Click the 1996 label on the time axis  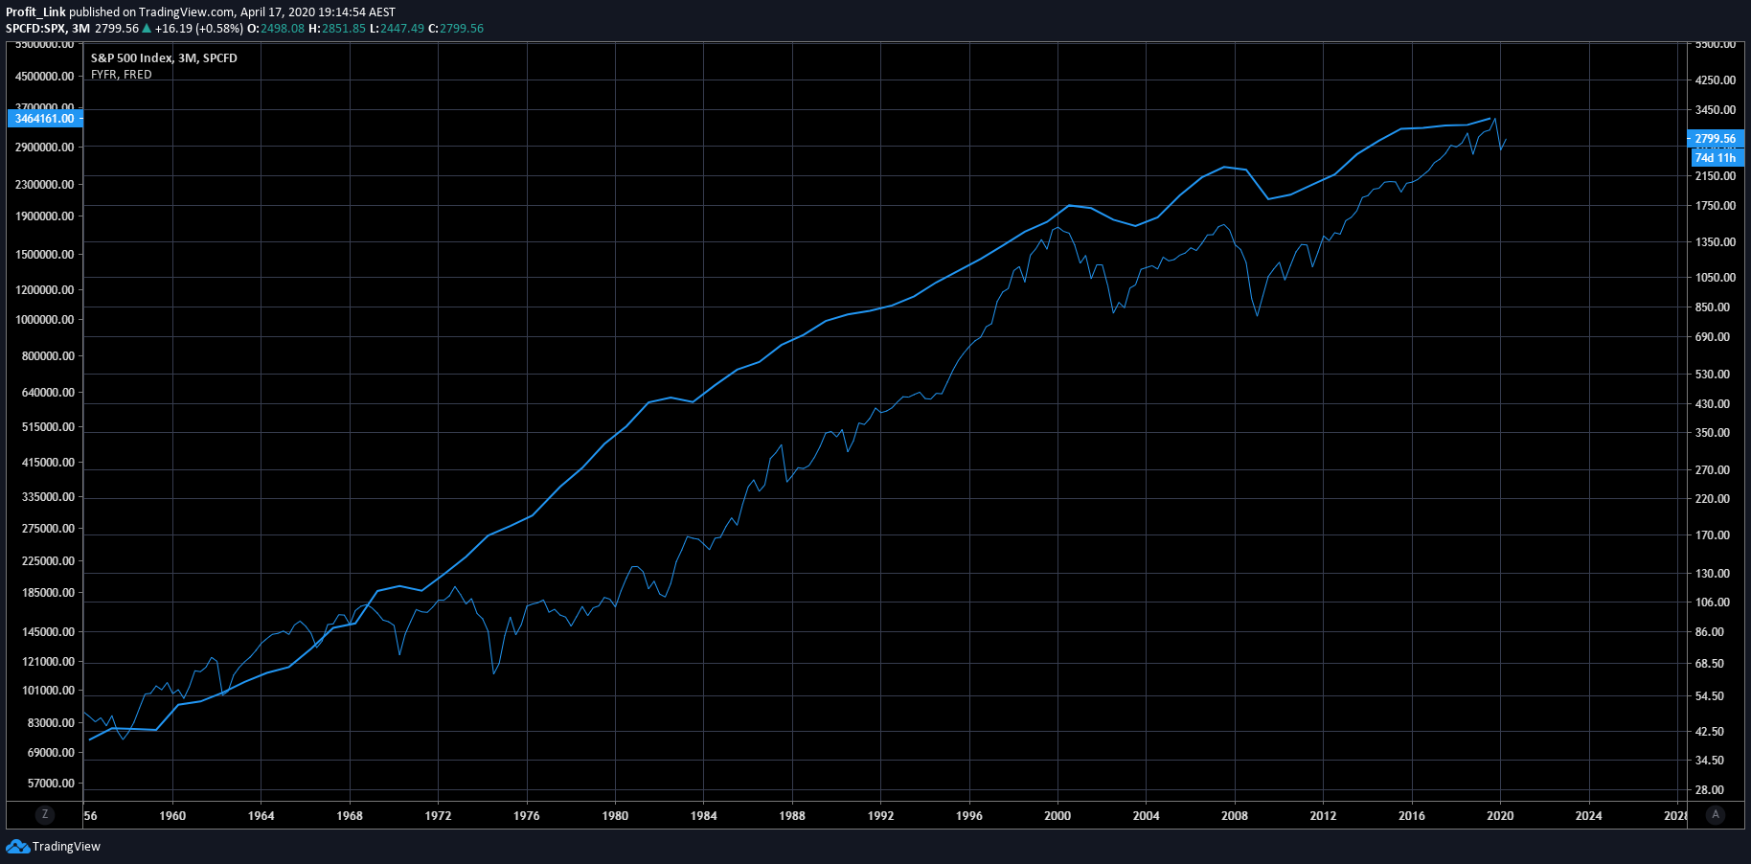coord(969,816)
